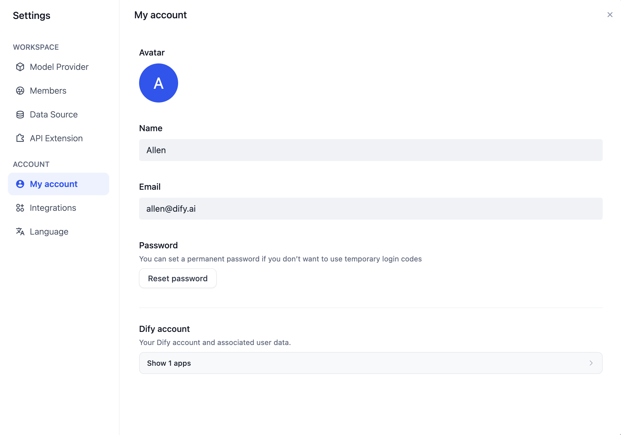Close the settings panel with X
The image size is (621, 435).
point(610,15)
